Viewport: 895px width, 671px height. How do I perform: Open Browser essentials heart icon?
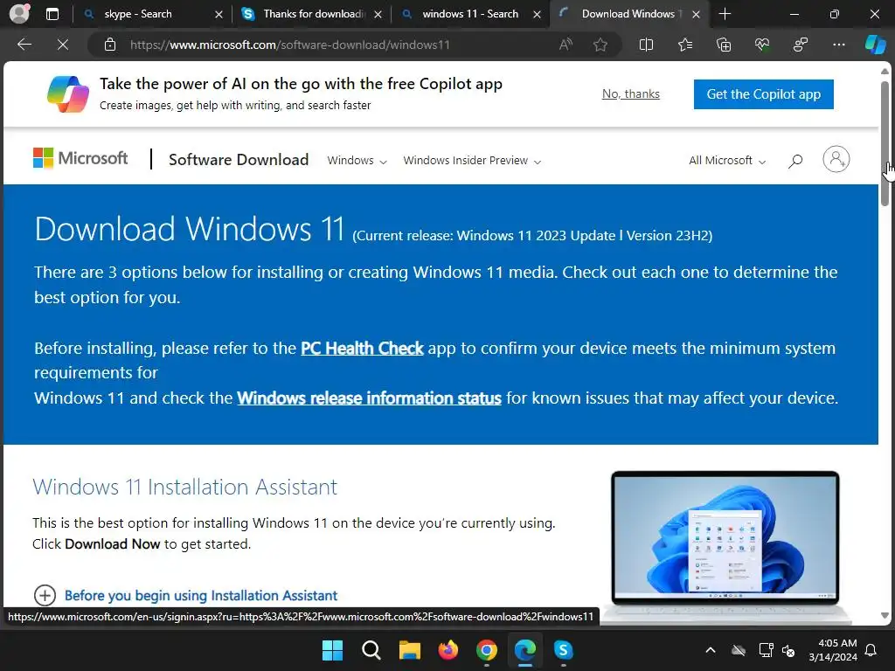(761, 45)
